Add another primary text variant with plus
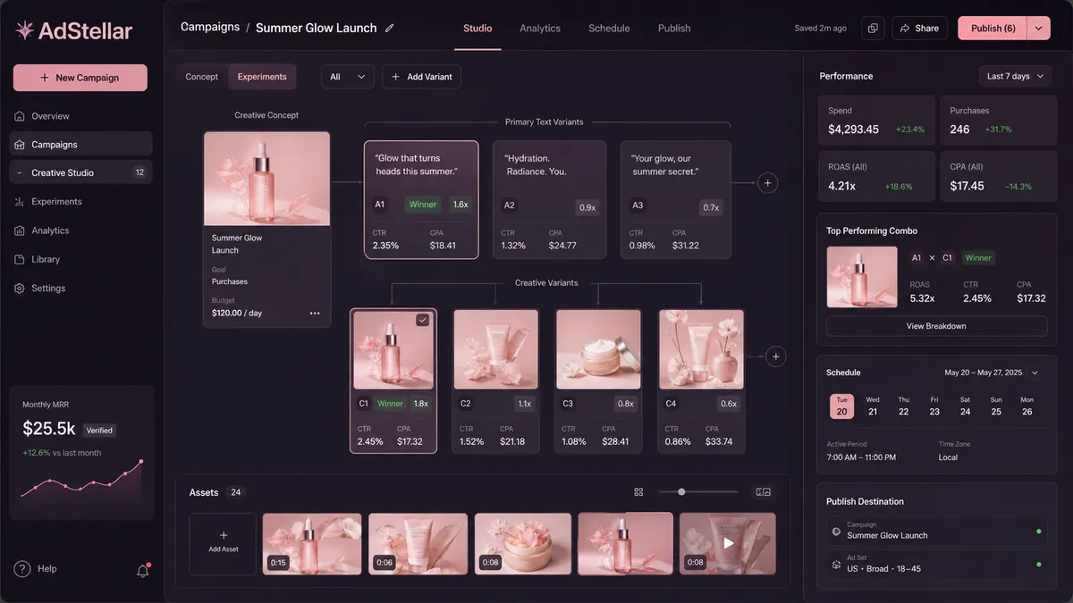 point(767,183)
